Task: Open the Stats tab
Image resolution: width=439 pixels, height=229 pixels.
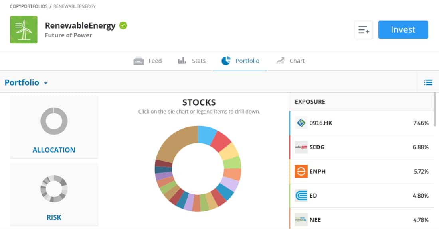Action: pos(192,61)
